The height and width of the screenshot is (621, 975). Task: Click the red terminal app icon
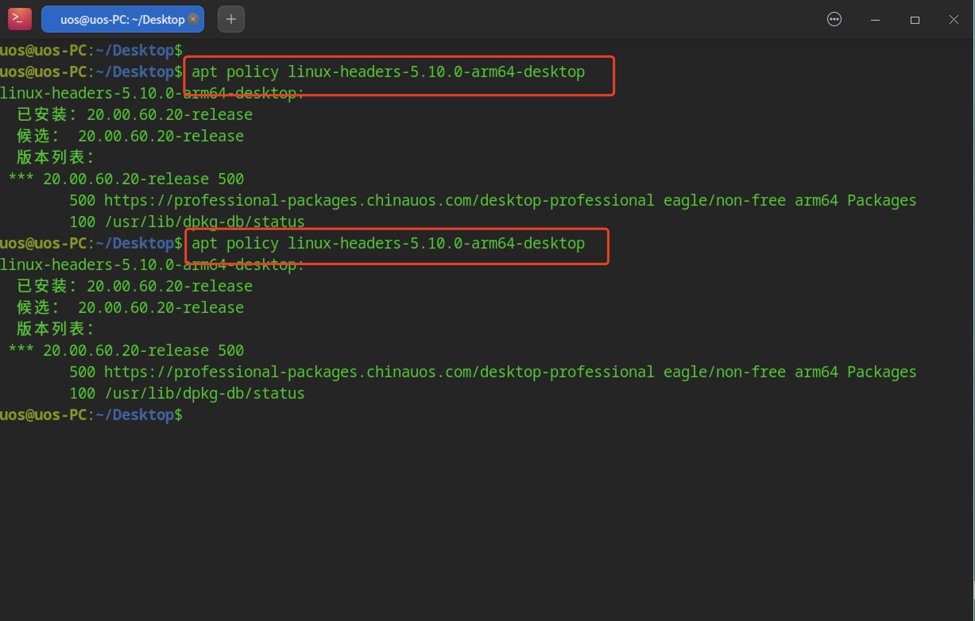coord(19,19)
